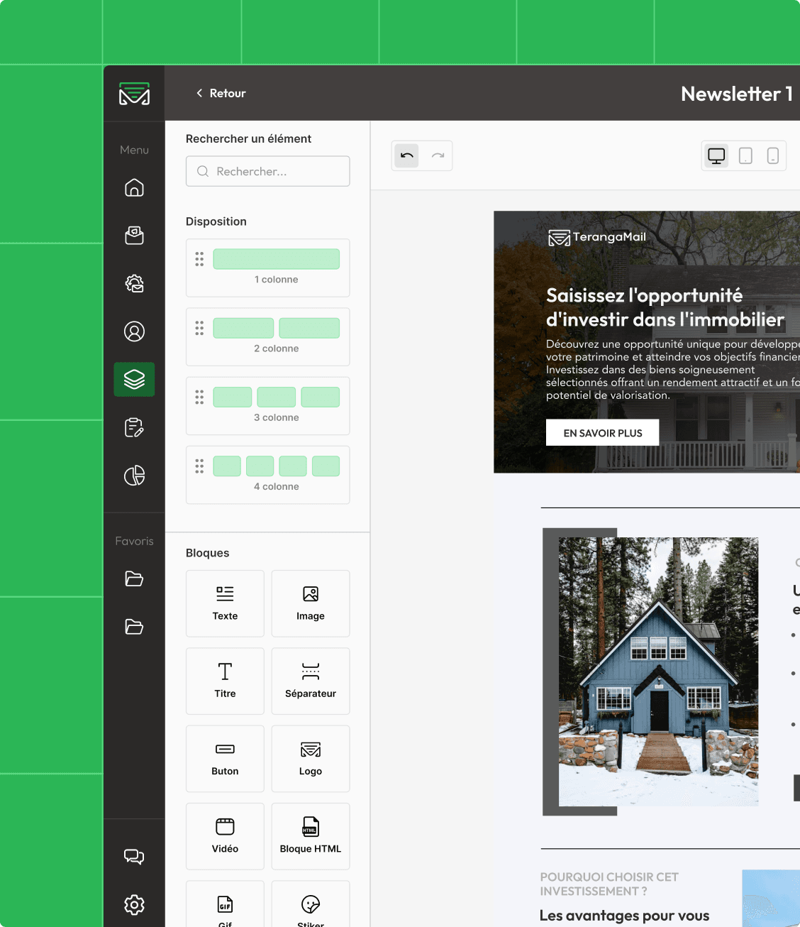
Task: Open the Home menu icon
Action: pos(134,188)
